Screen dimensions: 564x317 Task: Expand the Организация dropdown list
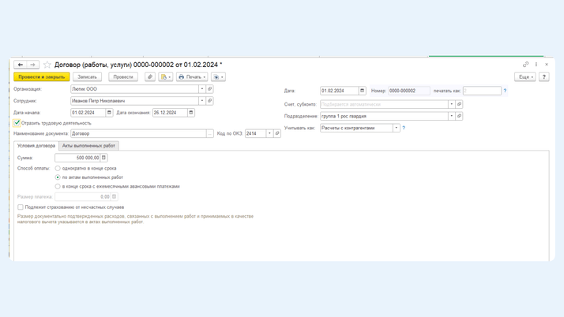[202, 89]
